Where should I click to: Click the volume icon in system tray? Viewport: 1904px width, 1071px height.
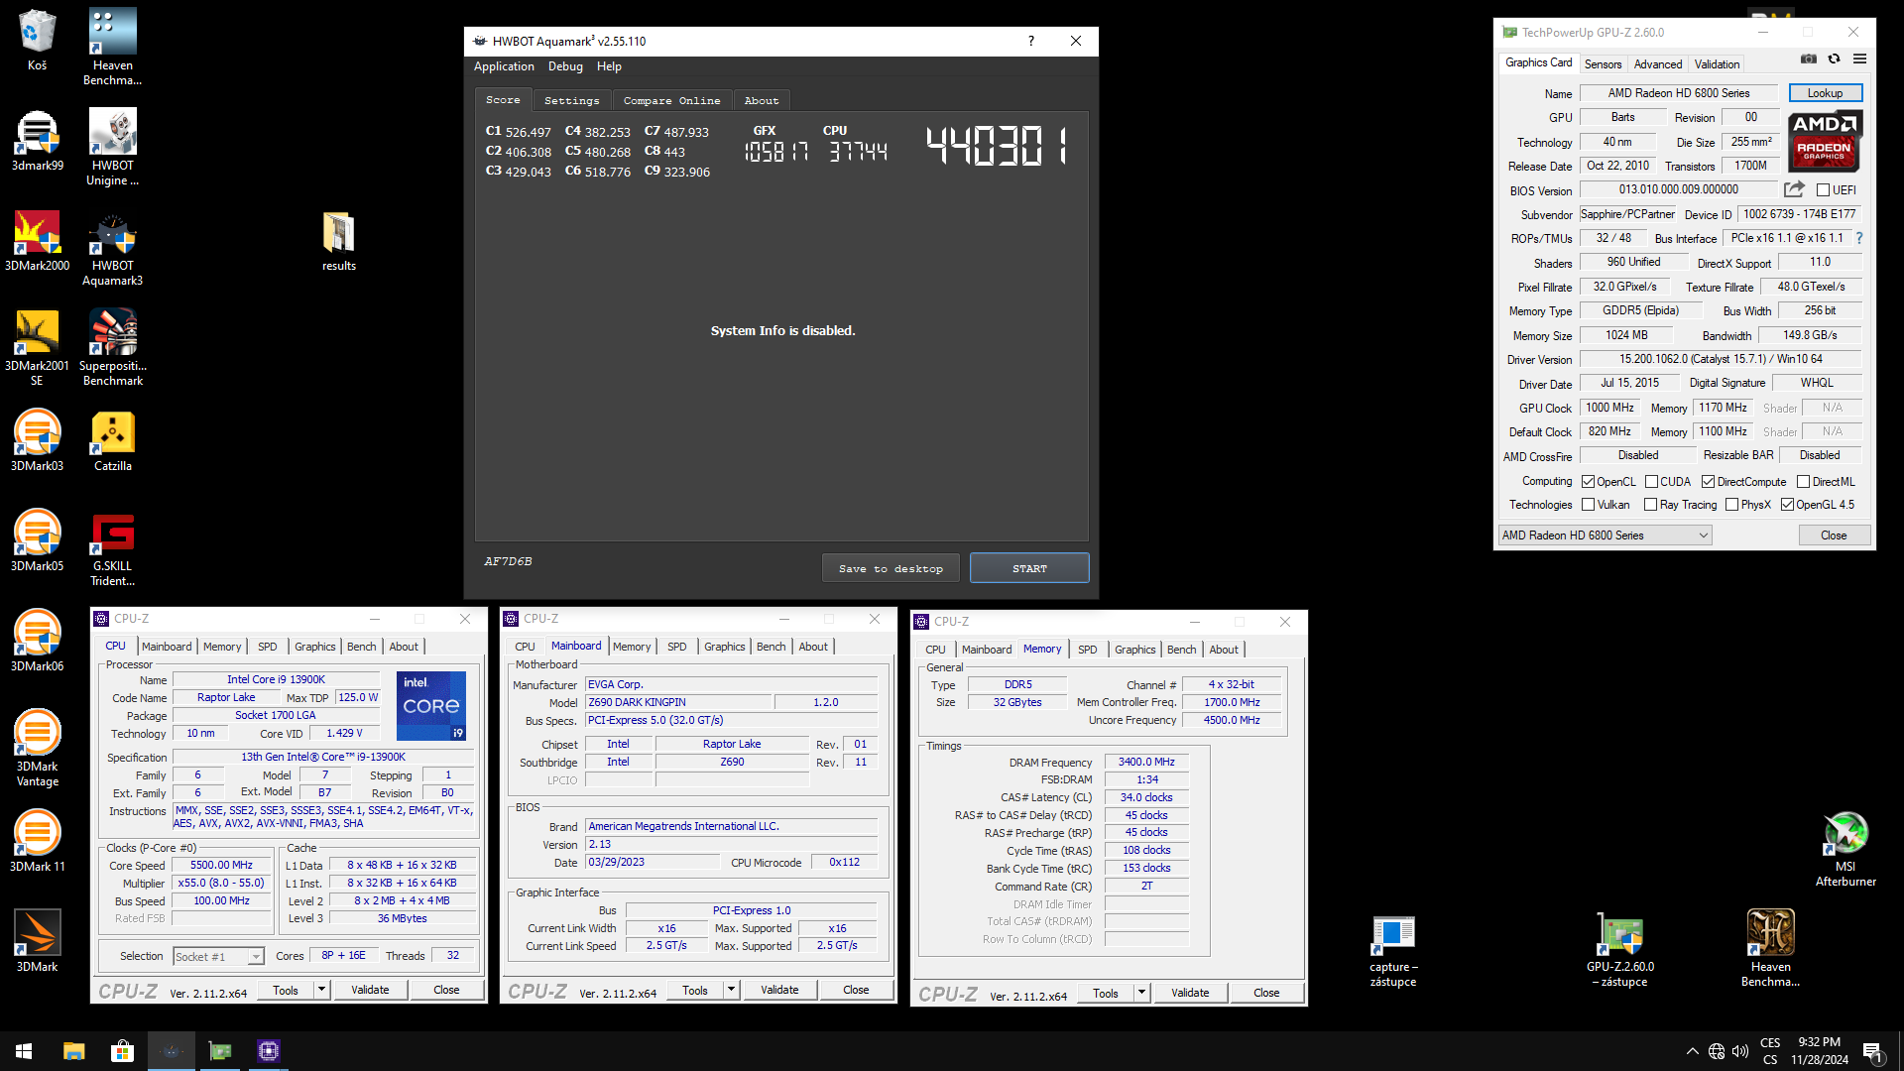point(1740,1051)
